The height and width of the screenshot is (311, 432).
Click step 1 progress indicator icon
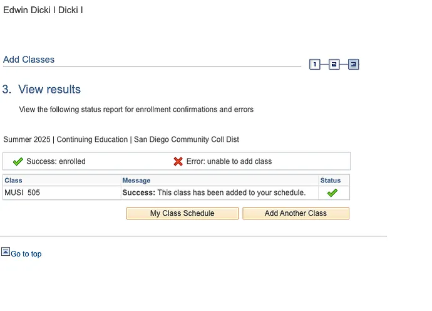point(315,65)
